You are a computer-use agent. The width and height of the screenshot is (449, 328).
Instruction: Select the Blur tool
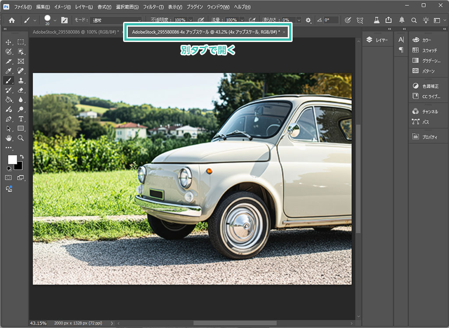coord(21,100)
